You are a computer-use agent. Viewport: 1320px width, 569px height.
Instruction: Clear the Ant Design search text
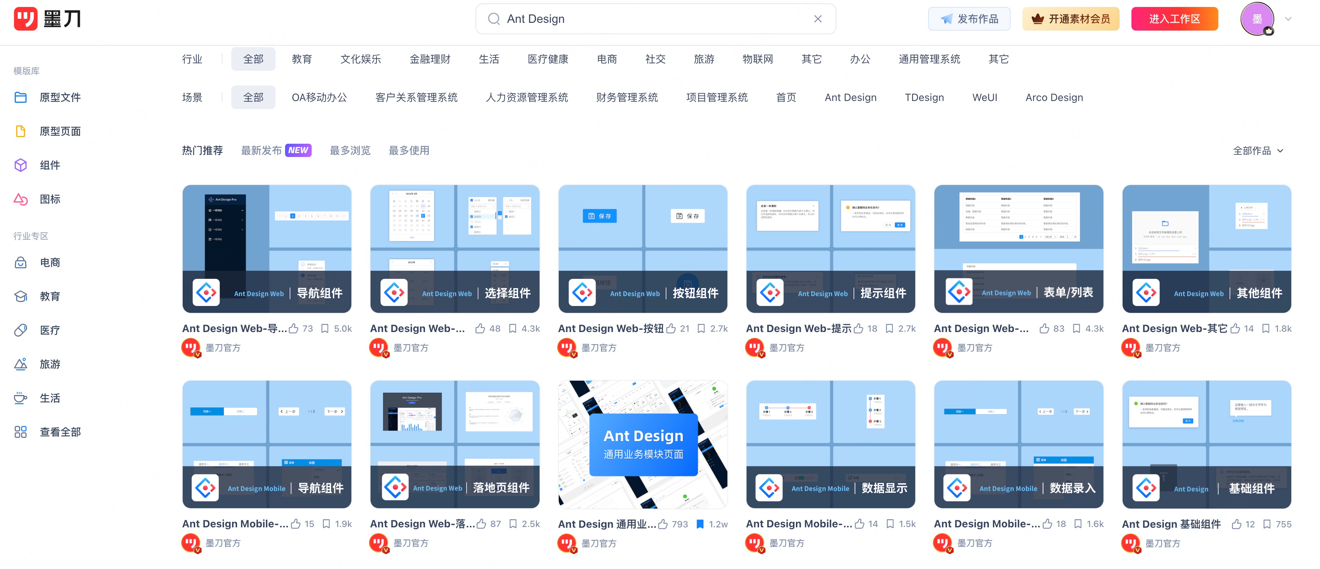click(x=818, y=19)
